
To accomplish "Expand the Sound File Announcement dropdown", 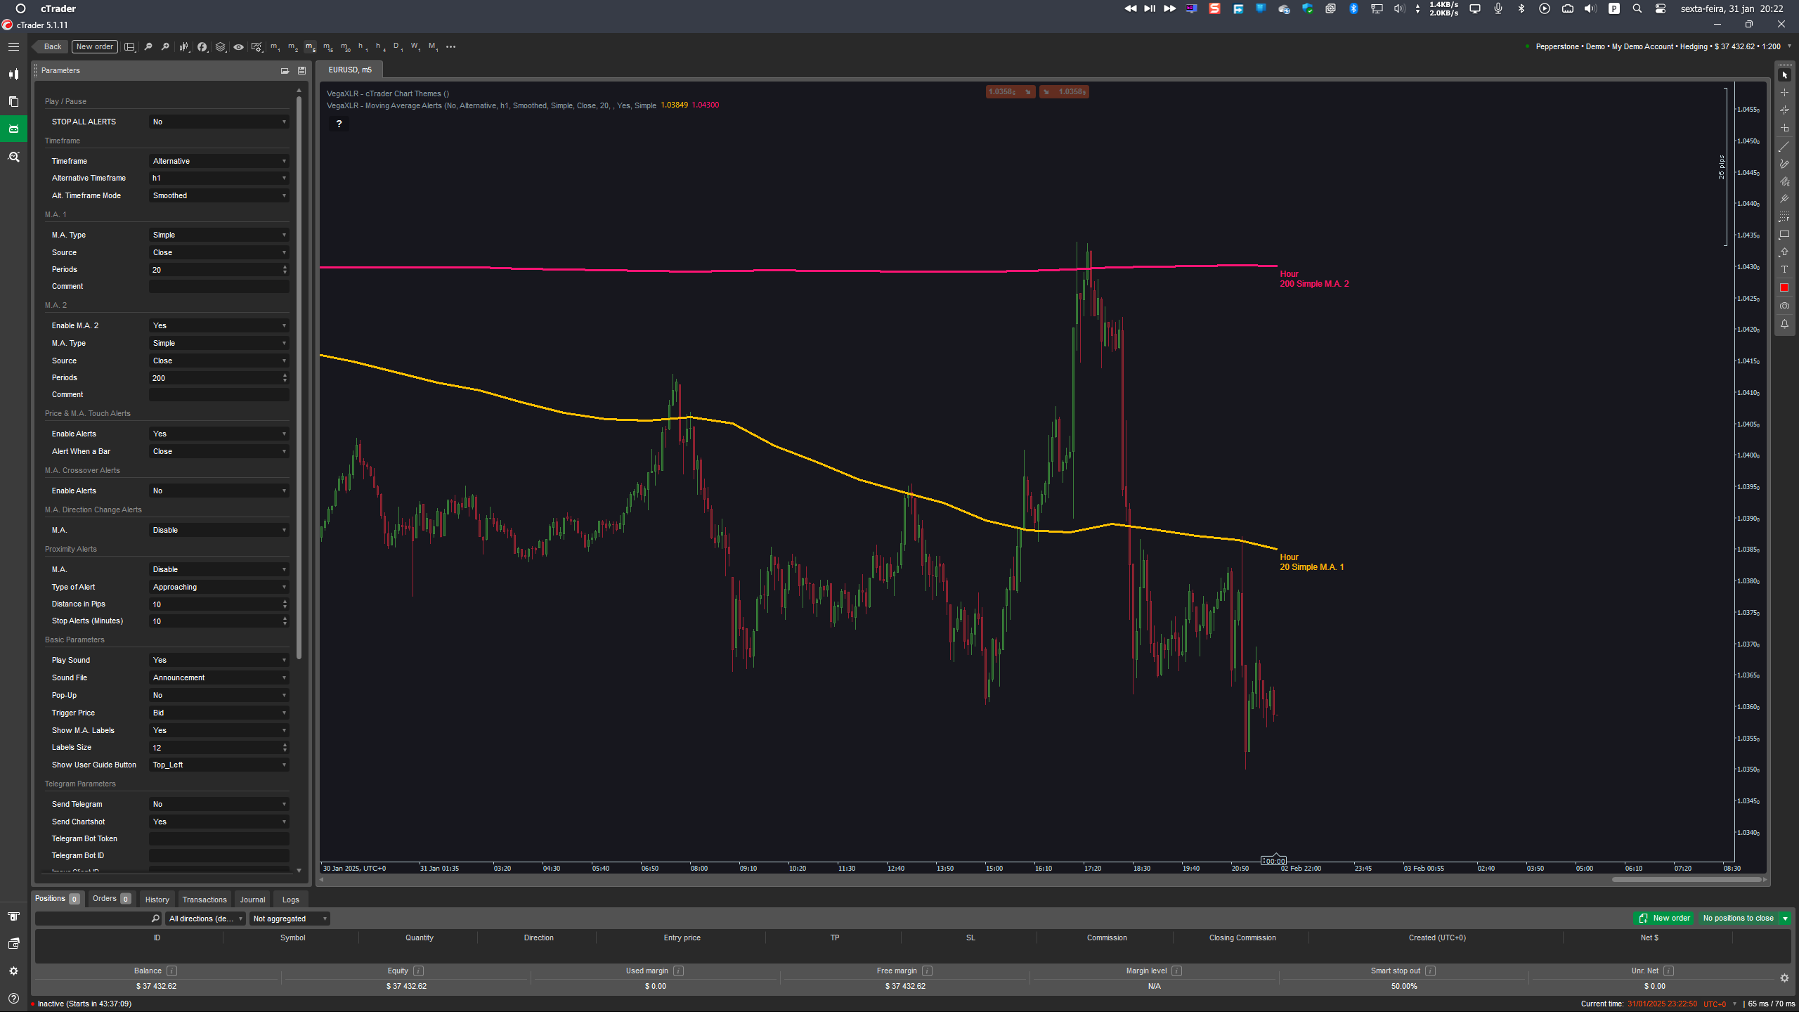I will pyautogui.click(x=219, y=678).
